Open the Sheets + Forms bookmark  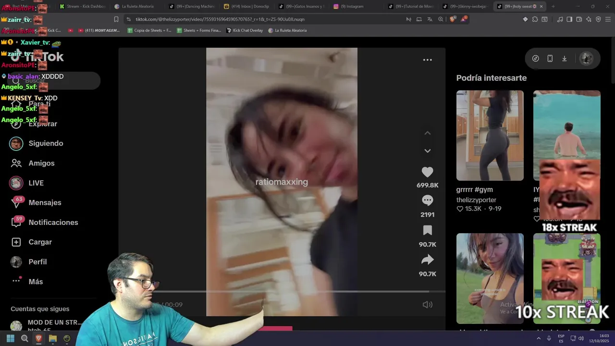pyautogui.click(x=198, y=30)
